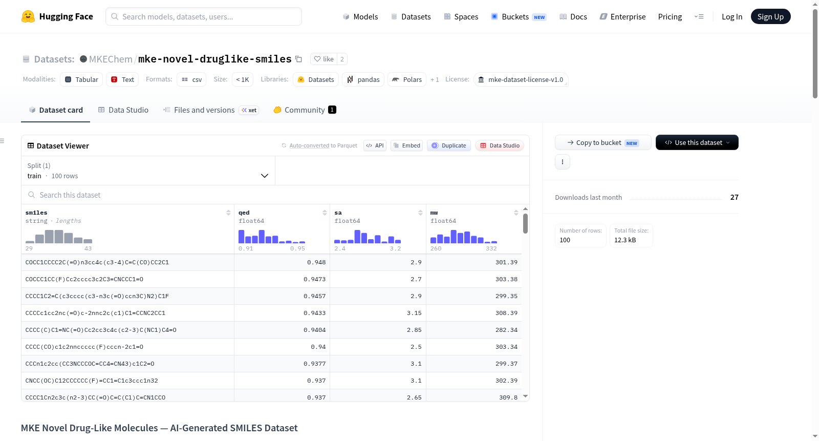Screen dimensions: 819x441
Task: Switch to the Data Studio tab
Action: tap(123, 110)
